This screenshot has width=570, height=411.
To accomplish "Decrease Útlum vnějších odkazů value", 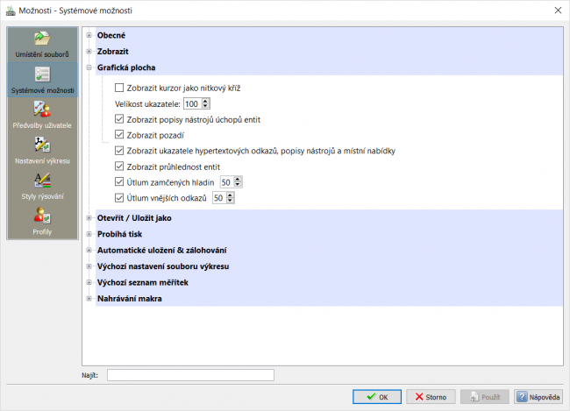I will [x=230, y=201].
